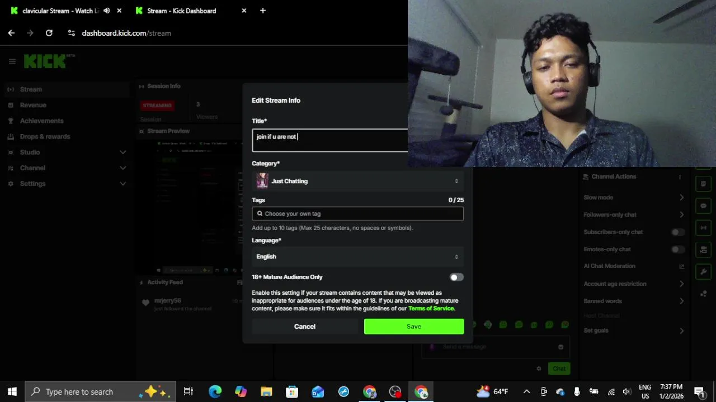
Task: Open Account age restriction options
Action: point(634,284)
